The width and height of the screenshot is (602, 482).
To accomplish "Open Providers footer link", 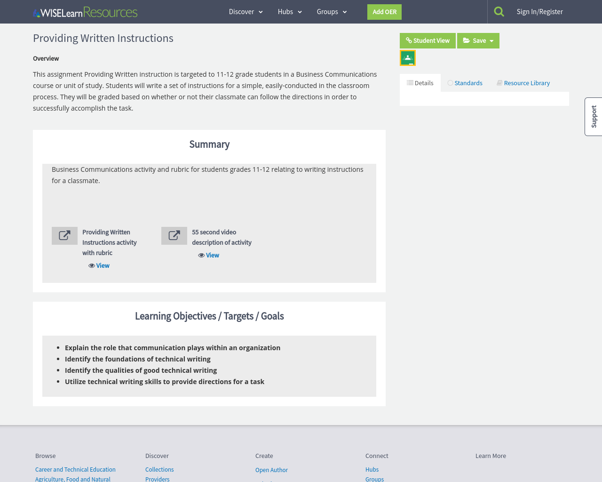I will click(157, 479).
